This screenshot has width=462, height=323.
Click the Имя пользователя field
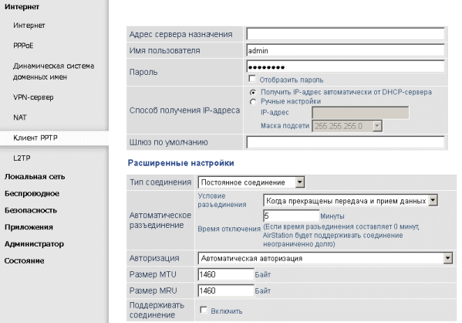(346, 50)
